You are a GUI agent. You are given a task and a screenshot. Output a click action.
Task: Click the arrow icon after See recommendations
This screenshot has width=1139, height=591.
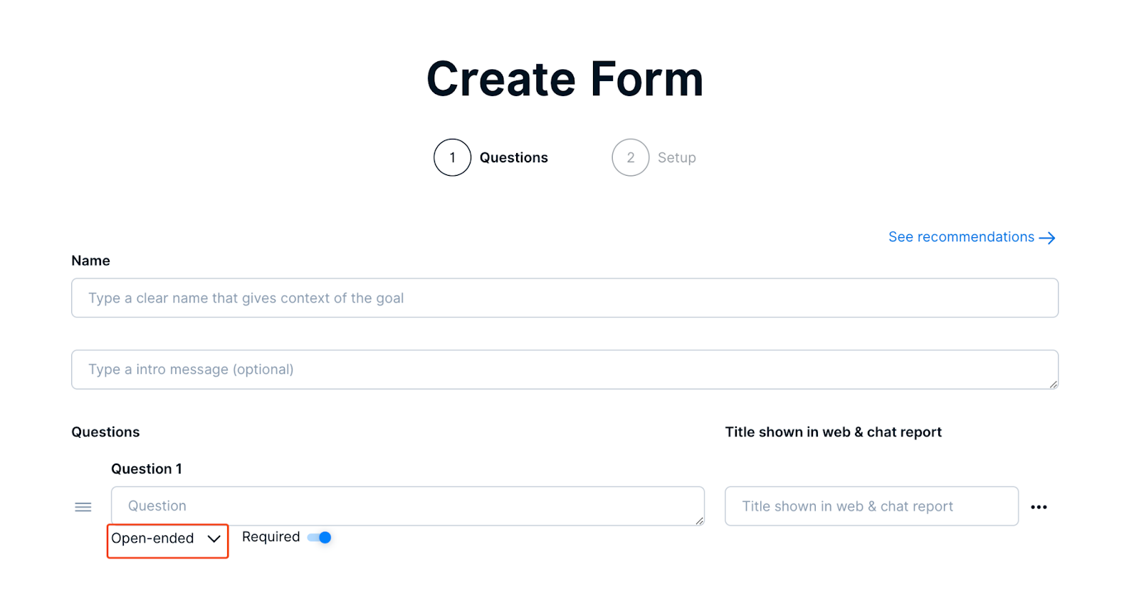coord(1048,237)
